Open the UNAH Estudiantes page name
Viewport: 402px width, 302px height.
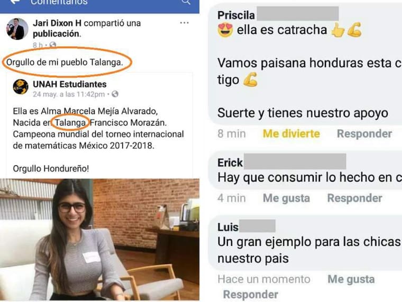pos(70,84)
